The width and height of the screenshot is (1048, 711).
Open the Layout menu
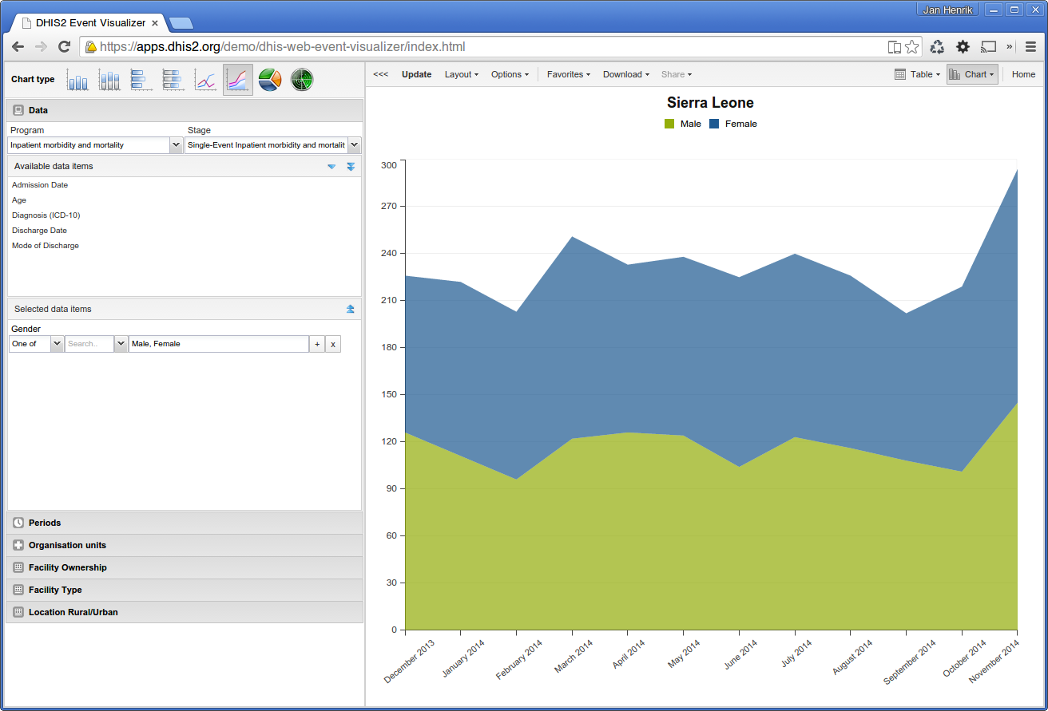point(461,74)
